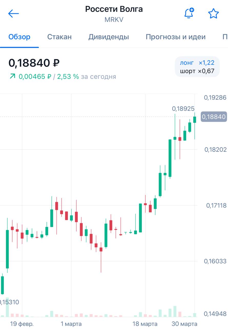Tap the latest green candle on the chart
Viewport: 228px width, 329px height.
pyautogui.click(x=195, y=120)
